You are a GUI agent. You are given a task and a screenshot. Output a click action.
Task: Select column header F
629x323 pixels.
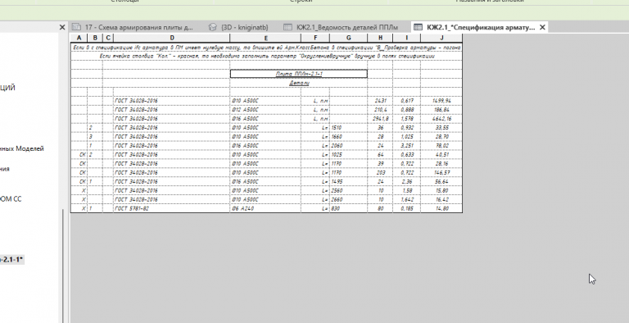315,39
